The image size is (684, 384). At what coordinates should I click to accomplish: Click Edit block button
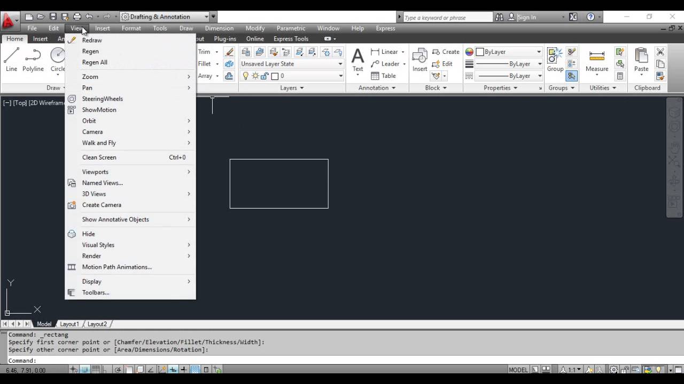pos(442,64)
